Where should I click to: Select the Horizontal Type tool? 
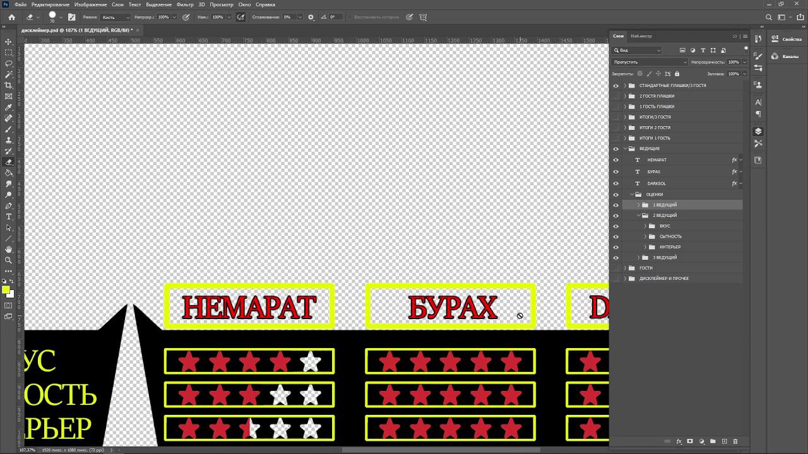(x=9, y=216)
